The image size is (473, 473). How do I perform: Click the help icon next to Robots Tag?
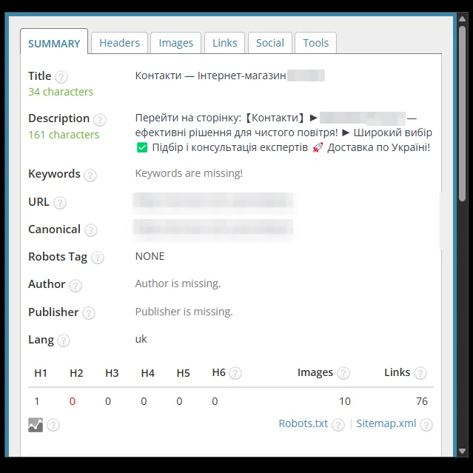(98, 258)
